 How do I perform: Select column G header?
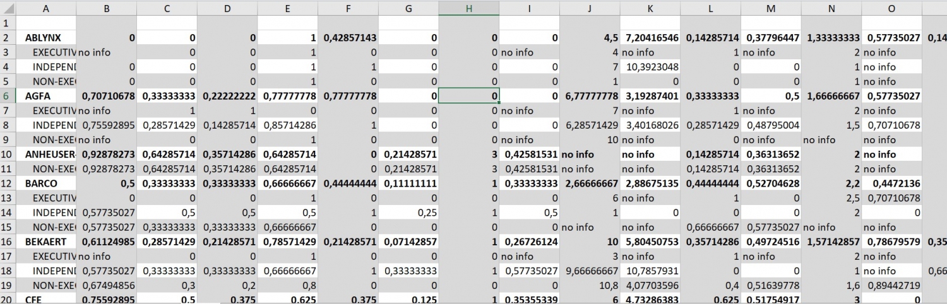click(x=408, y=9)
